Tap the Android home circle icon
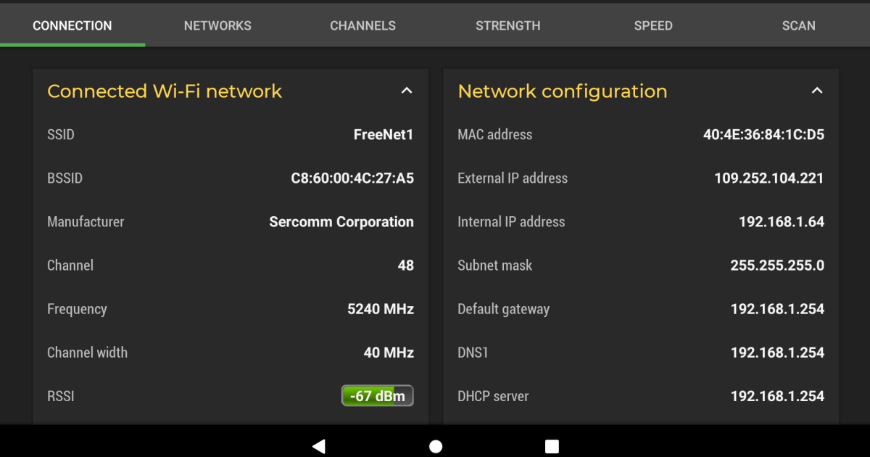 [435, 445]
